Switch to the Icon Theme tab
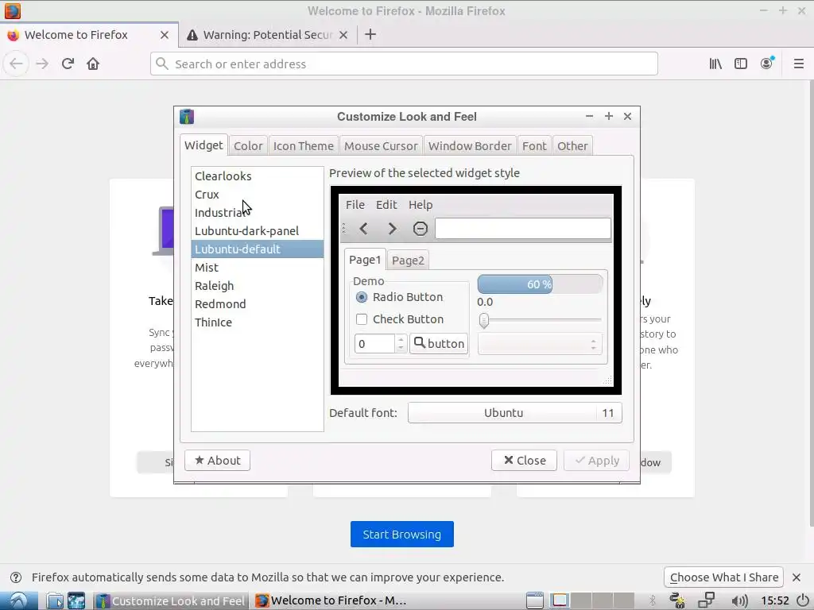Viewport: 814px width, 610px height. (x=303, y=146)
